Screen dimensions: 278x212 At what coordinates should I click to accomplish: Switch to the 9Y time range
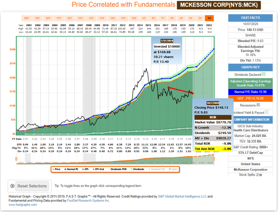tap(144, 18)
